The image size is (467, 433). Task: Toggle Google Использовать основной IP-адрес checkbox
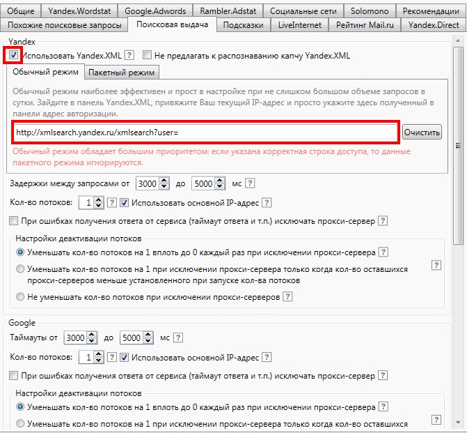coord(124,358)
